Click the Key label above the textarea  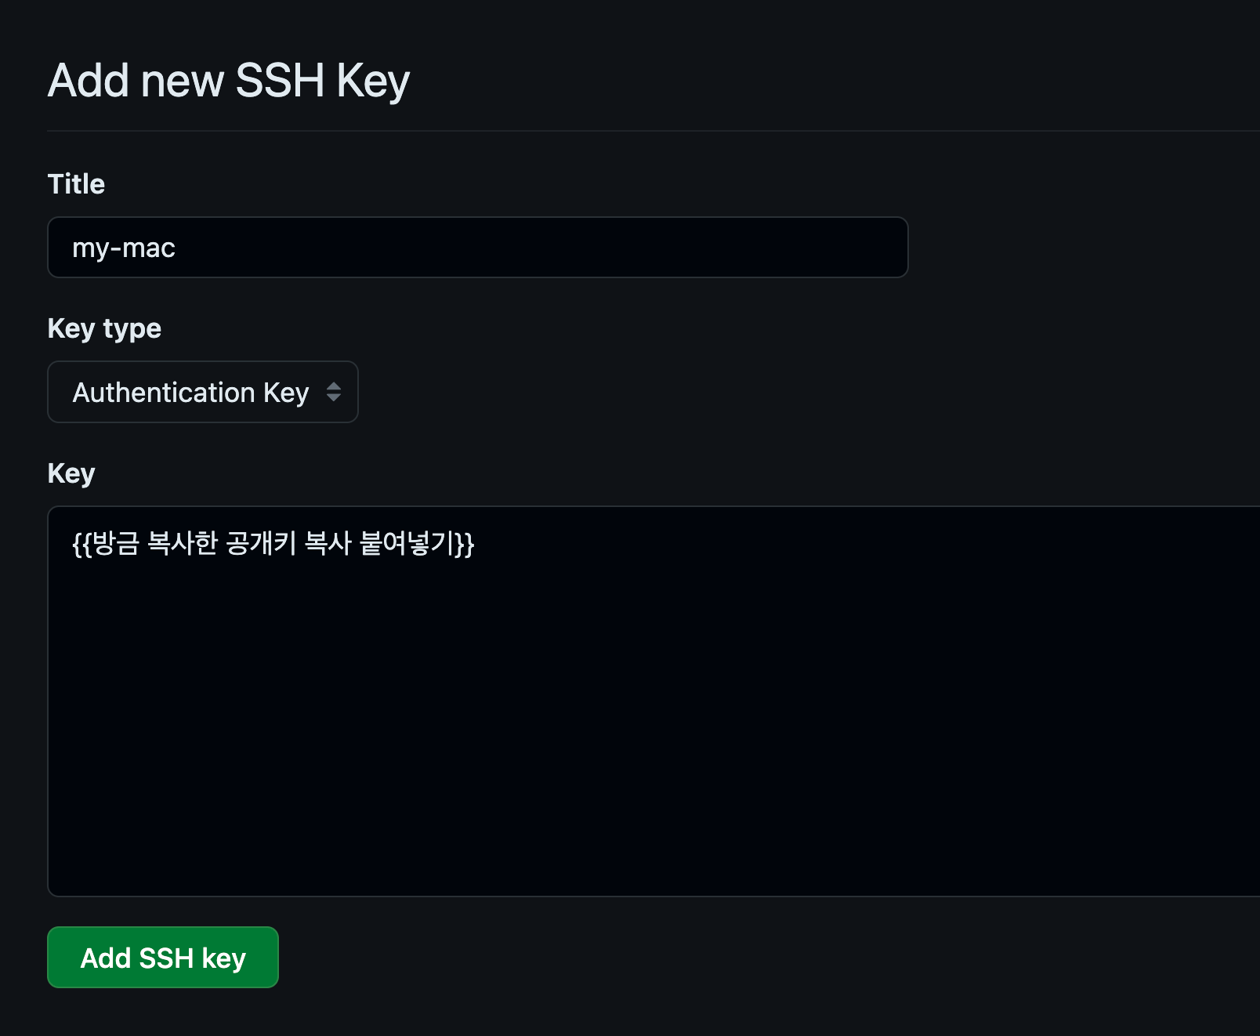tap(71, 473)
